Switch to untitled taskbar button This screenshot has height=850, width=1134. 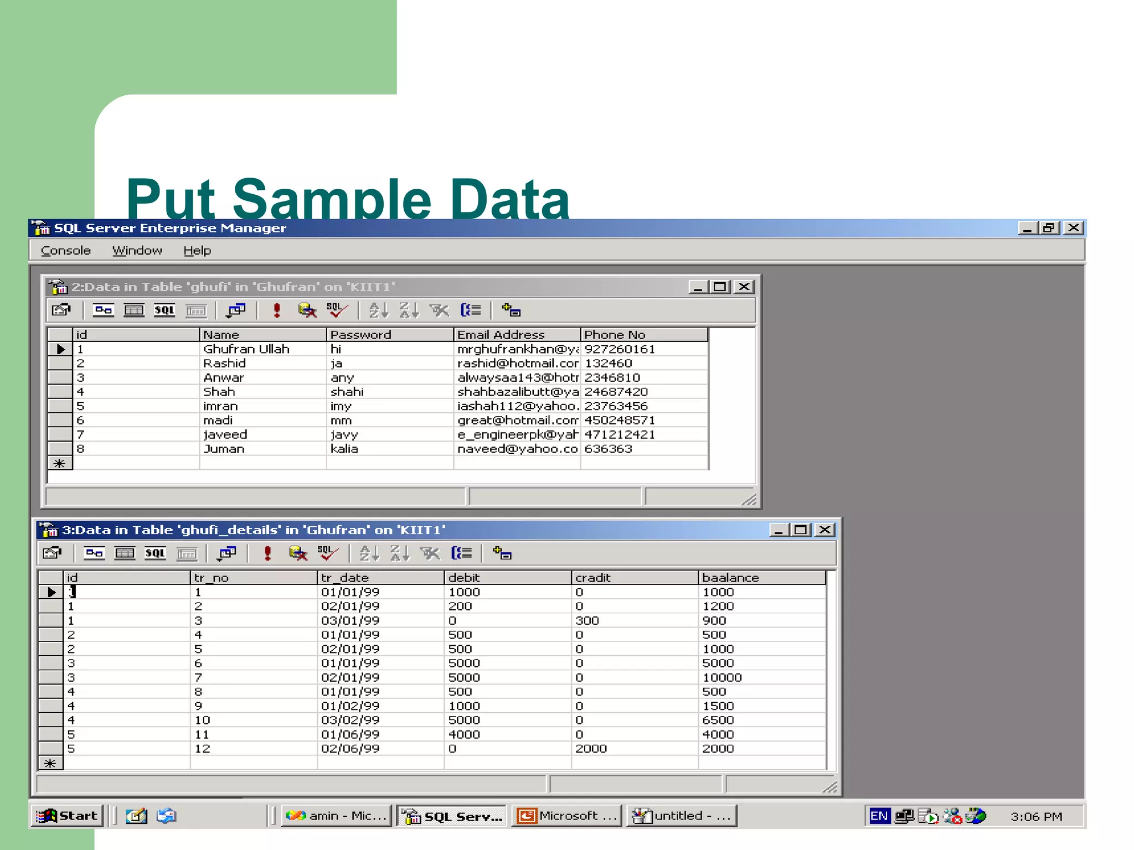tap(682, 816)
